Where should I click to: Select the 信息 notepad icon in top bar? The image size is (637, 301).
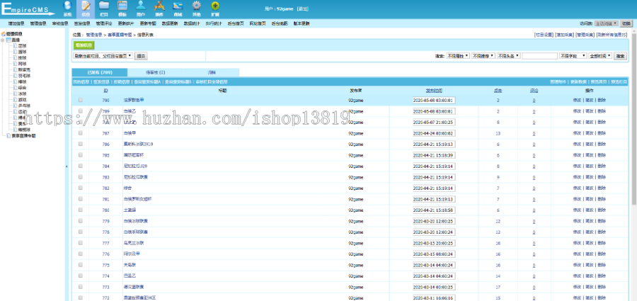coord(86,6)
